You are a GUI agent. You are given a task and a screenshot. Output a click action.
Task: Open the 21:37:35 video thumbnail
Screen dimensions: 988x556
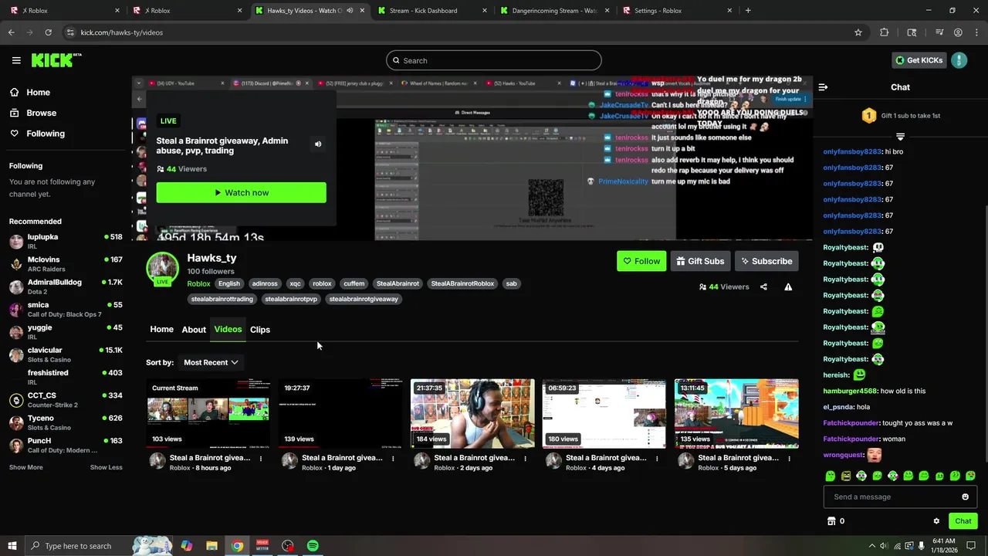click(472, 413)
